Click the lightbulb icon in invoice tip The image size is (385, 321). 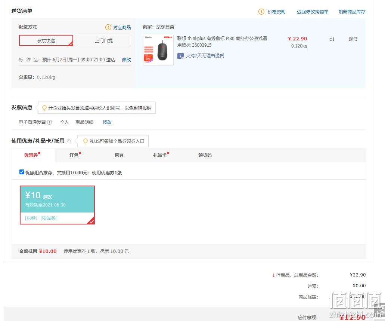click(x=44, y=108)
